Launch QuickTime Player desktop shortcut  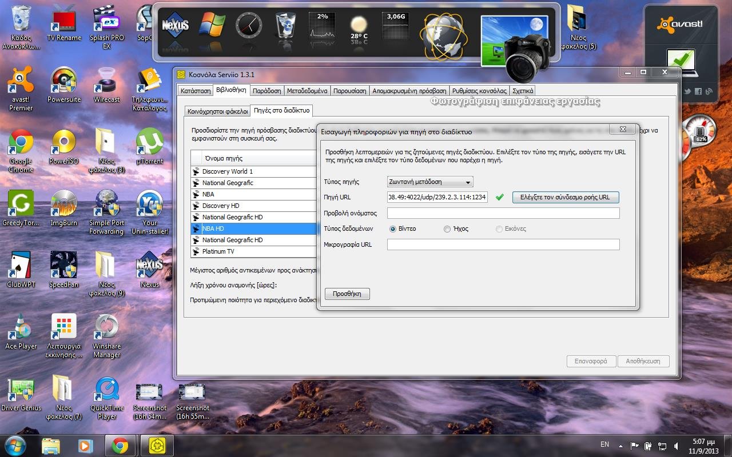pos(107,397)
